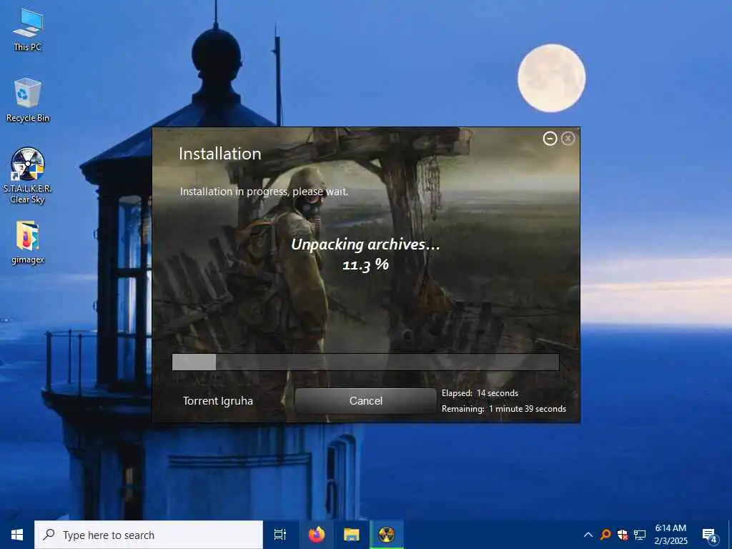Open Windows Security tray icon

coord(623,535)
